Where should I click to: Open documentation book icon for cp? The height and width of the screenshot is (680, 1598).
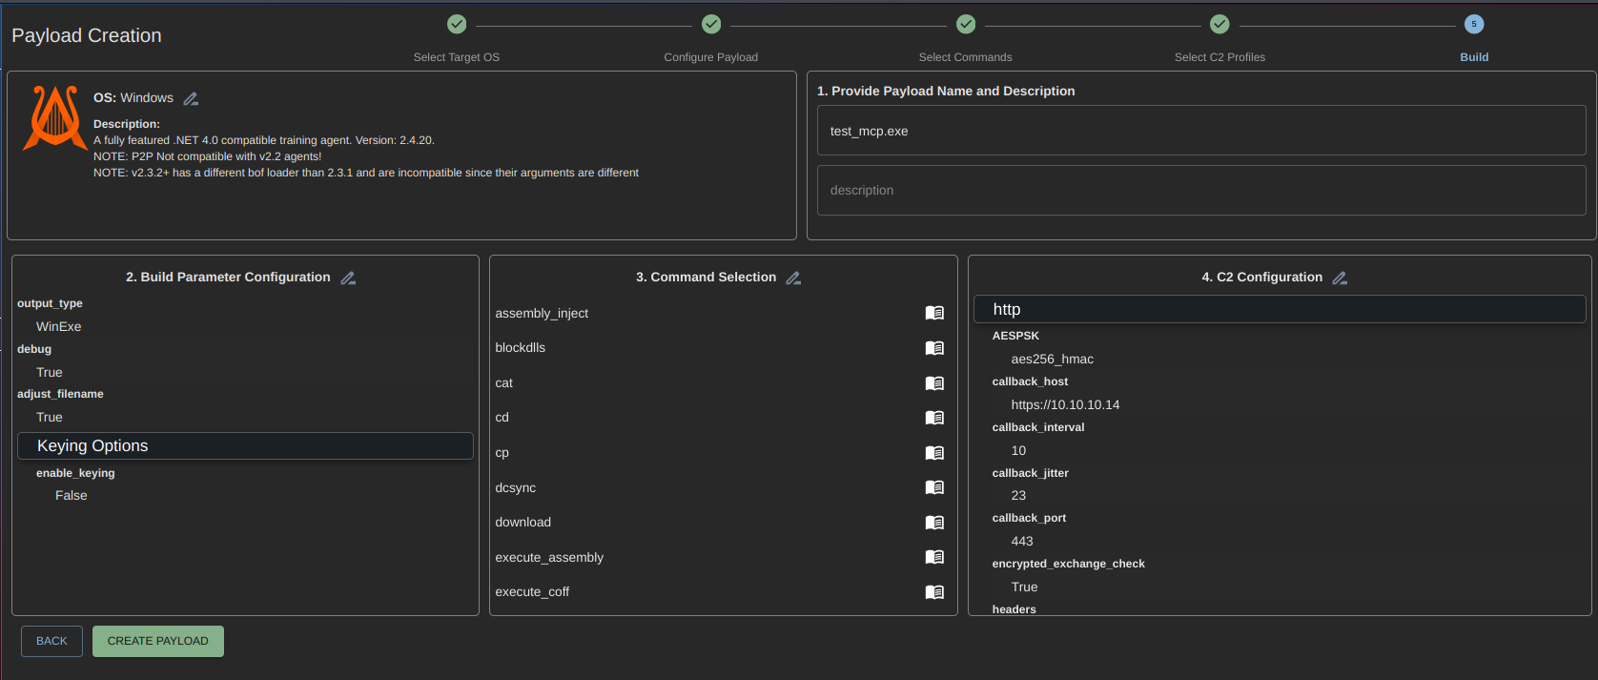[934, 453]
